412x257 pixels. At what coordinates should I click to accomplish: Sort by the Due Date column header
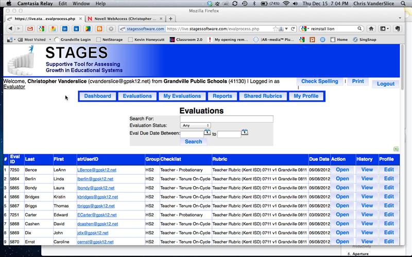pyautogui.click(x=319, y=159)
